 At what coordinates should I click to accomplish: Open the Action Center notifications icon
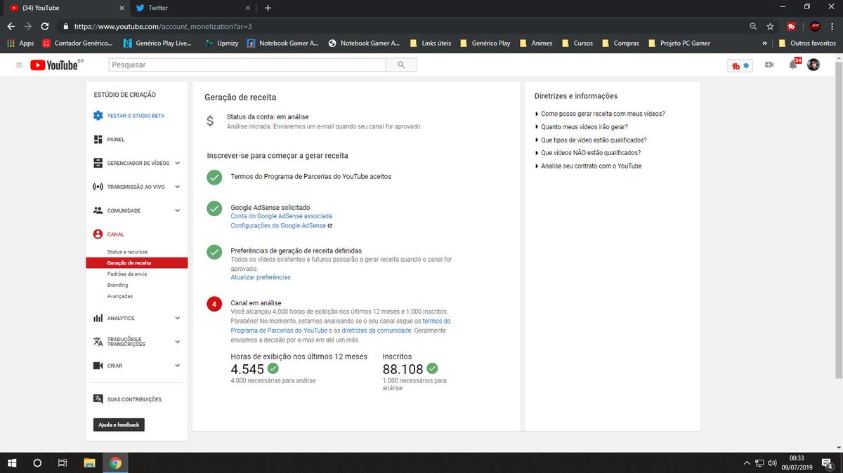(x=828, y=462)
